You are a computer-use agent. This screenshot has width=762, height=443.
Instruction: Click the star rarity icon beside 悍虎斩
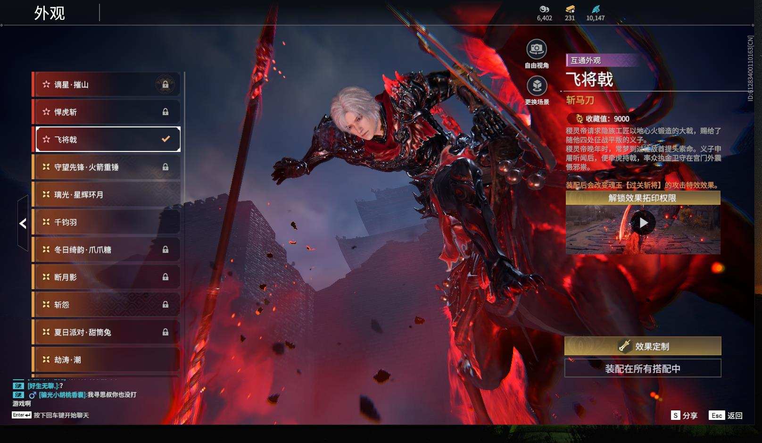pyautogui.click(x=46, y=112)
